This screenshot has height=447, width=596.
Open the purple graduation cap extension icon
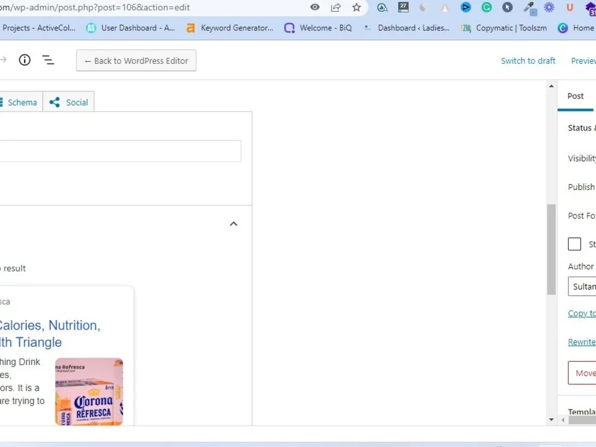pyautogui.click(x=591, y=8)
